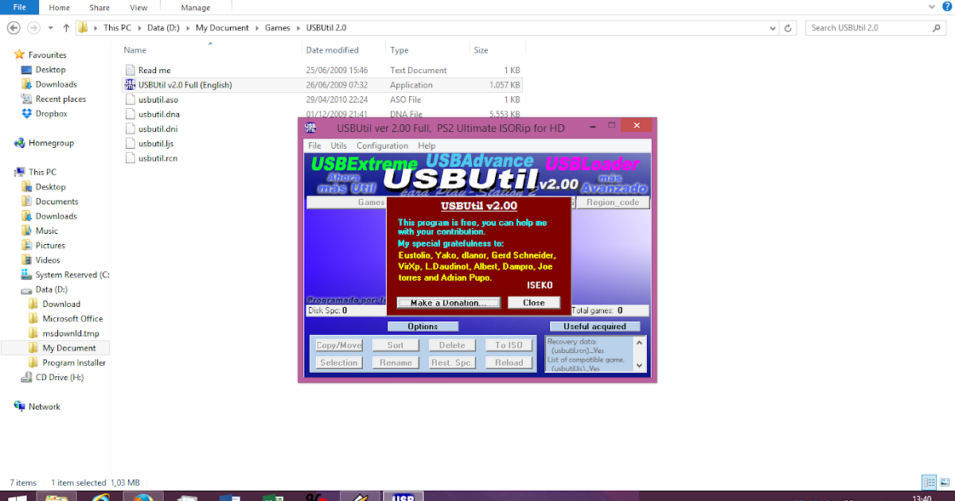Select Program Installer folder in sidebar
This screenshot has width=955, height=501.
[67, 363]
